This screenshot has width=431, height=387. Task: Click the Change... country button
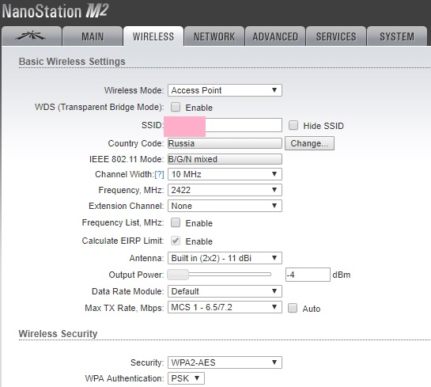(309, 143)
